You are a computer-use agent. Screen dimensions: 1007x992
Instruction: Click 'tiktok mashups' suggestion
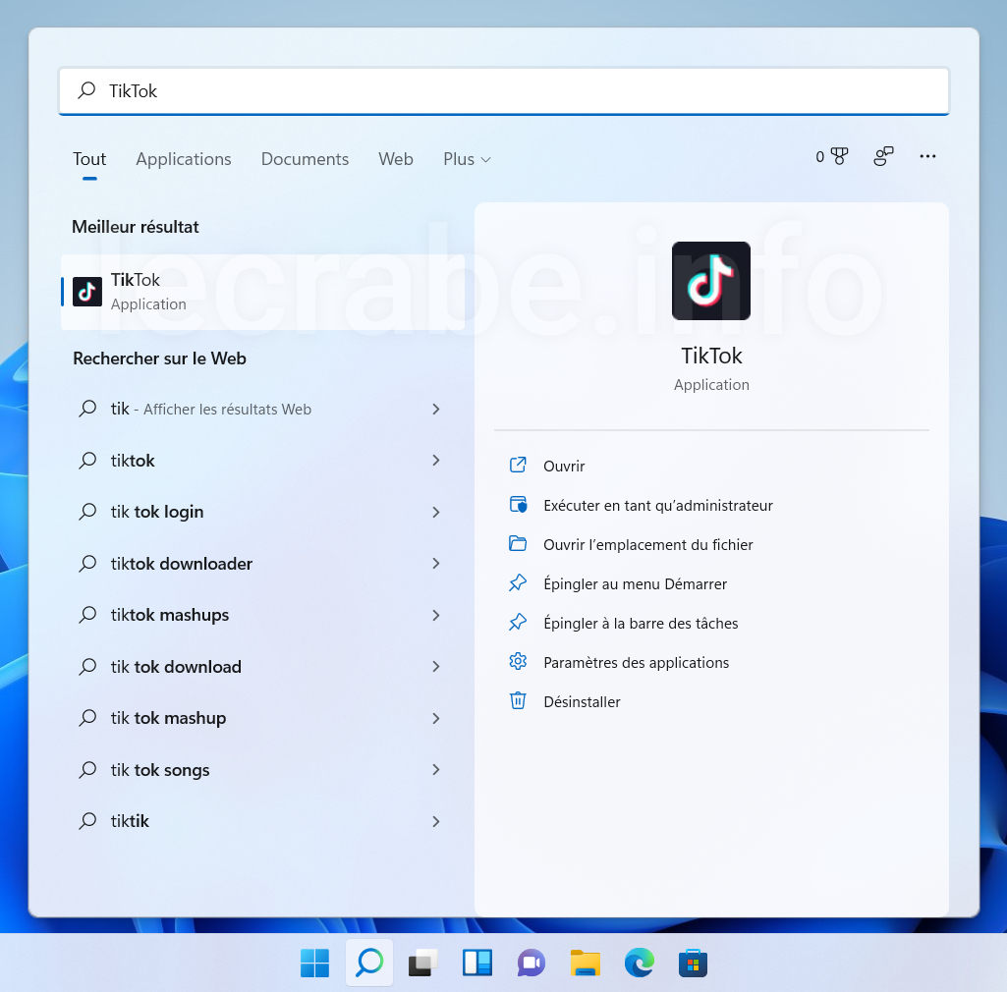260,615
